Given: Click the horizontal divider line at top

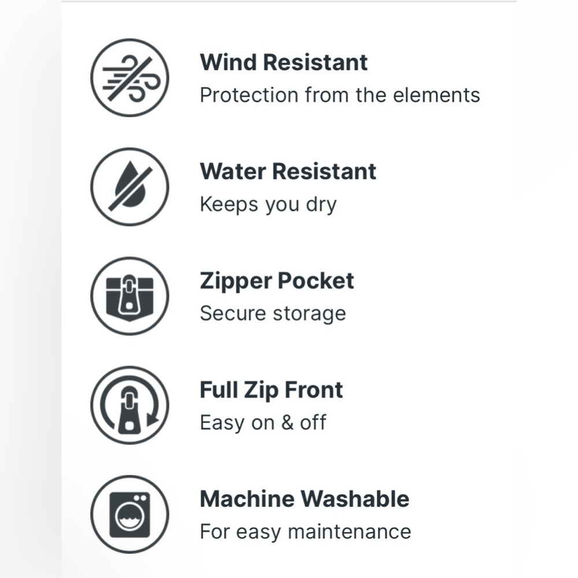Looking at the screenshot, I should [x=289, y=2].
